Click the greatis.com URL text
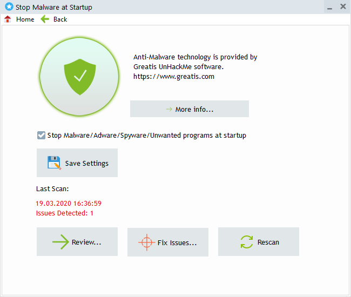The image size is (351, 297). pos(174,77)
